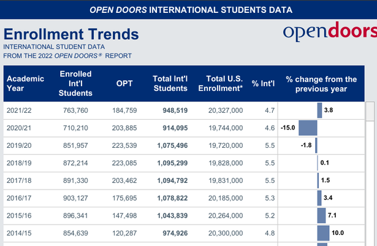Click total 1,095,299 in the 2018/19 row
This screenshot has height=246, width=377.
coord(170,163)
